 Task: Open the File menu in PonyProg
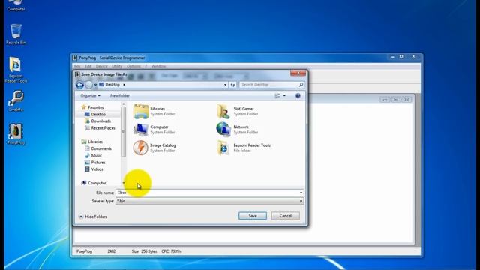[x=77, y=66]
